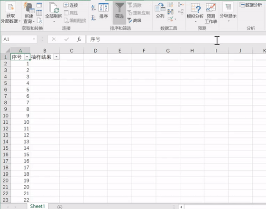The width and height of the screenshot is (266, 209).
Task: Expand the 分级显示 outline menu
Action: click(228, 12)
